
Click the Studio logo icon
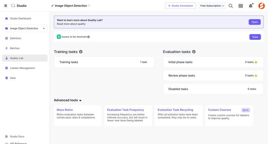13,6
